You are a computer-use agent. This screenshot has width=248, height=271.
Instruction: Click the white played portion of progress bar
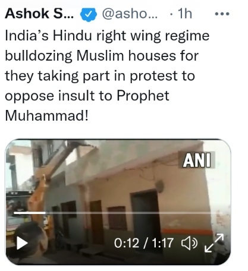point(30,213)
